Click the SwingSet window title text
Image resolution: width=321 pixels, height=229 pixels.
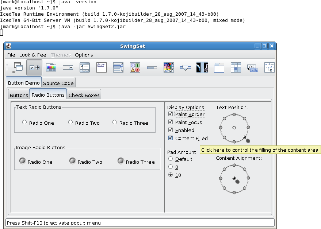point(133,46)
